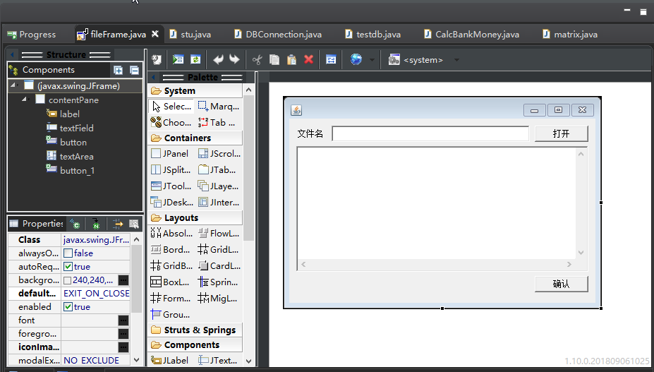Click the Redo arrow in toolbar
This screenshot has width=654, height=372.
[234, 60]
